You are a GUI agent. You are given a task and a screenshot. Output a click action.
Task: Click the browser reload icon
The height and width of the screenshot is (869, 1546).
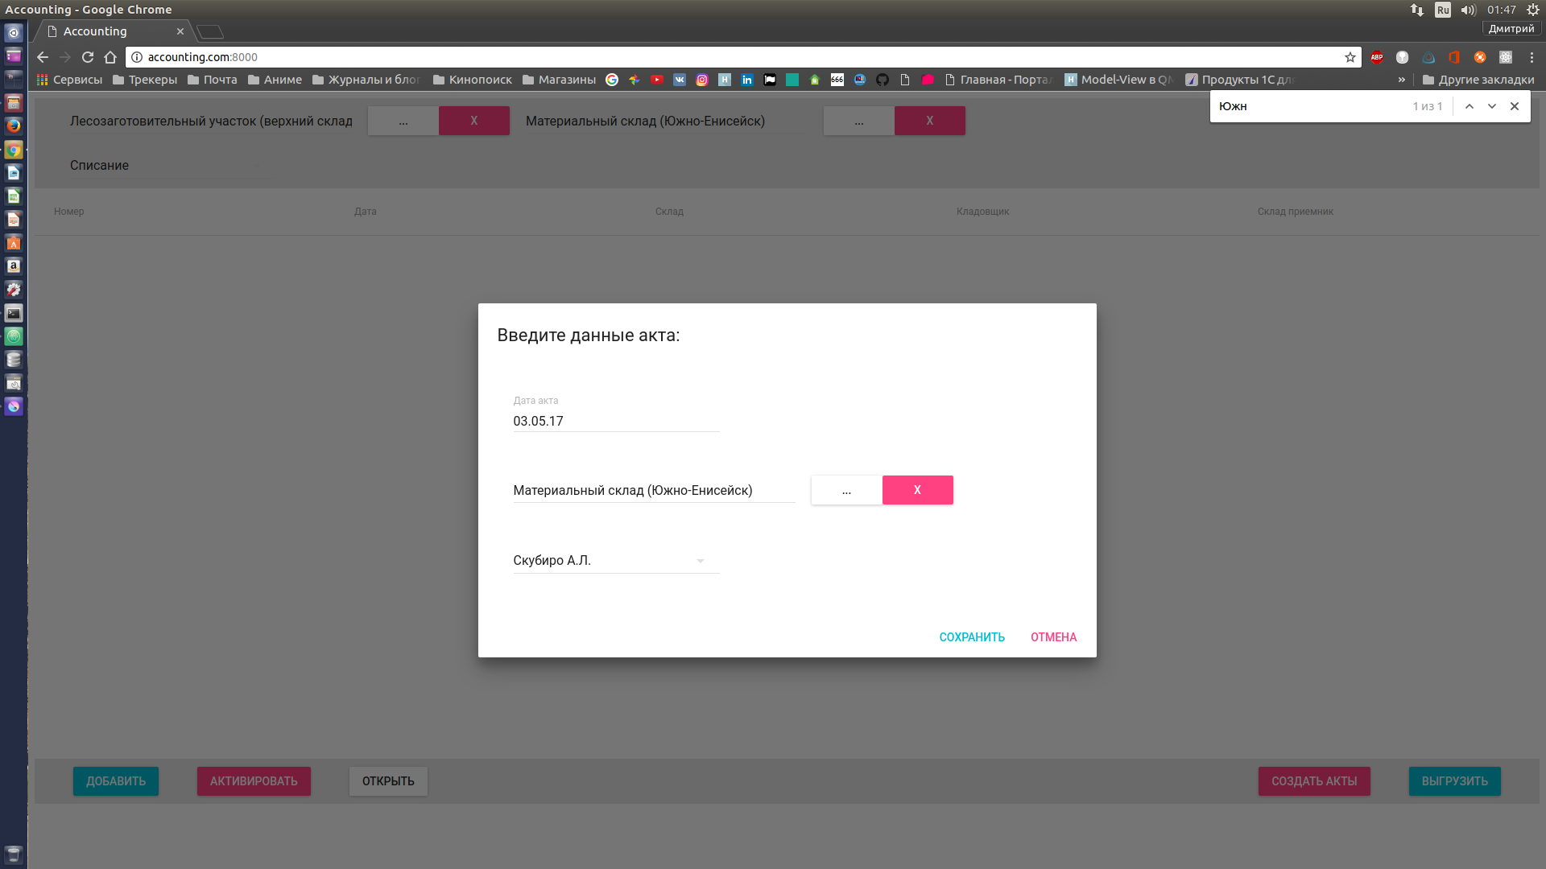coord(88,57)
